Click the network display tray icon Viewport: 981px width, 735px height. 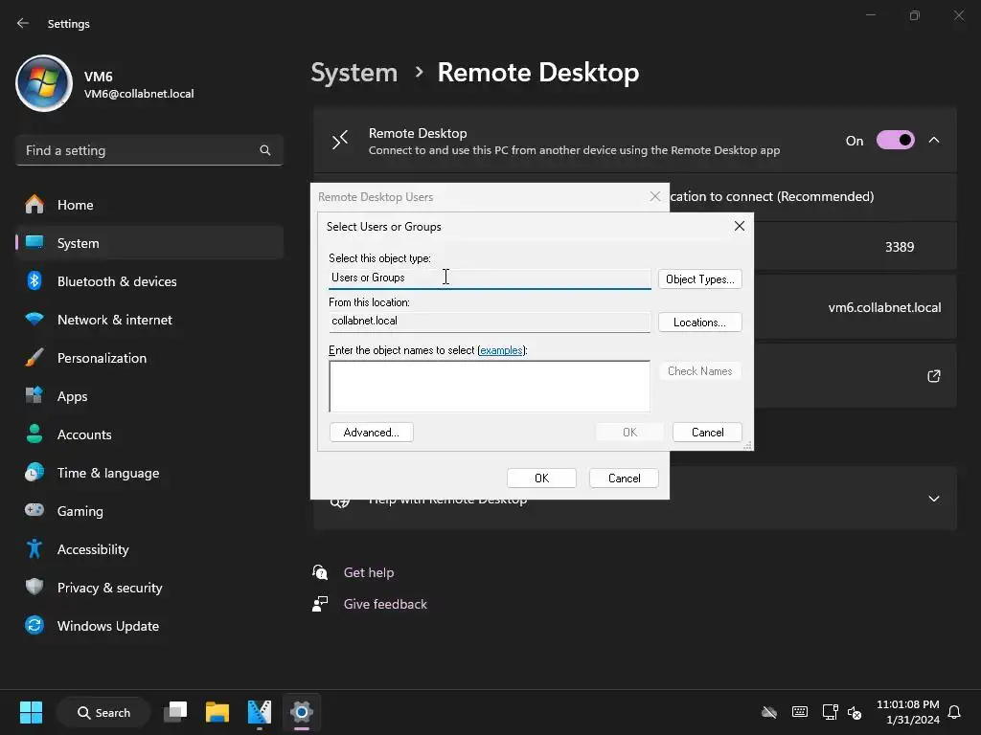click(831, 712)
